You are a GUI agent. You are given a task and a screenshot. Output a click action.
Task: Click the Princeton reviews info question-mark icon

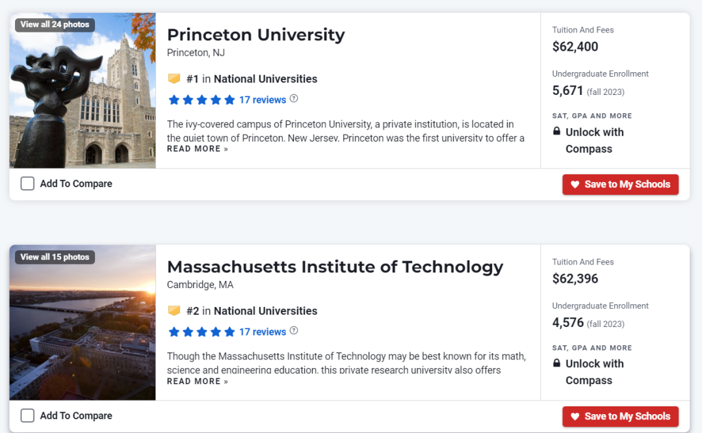(294, 99)
